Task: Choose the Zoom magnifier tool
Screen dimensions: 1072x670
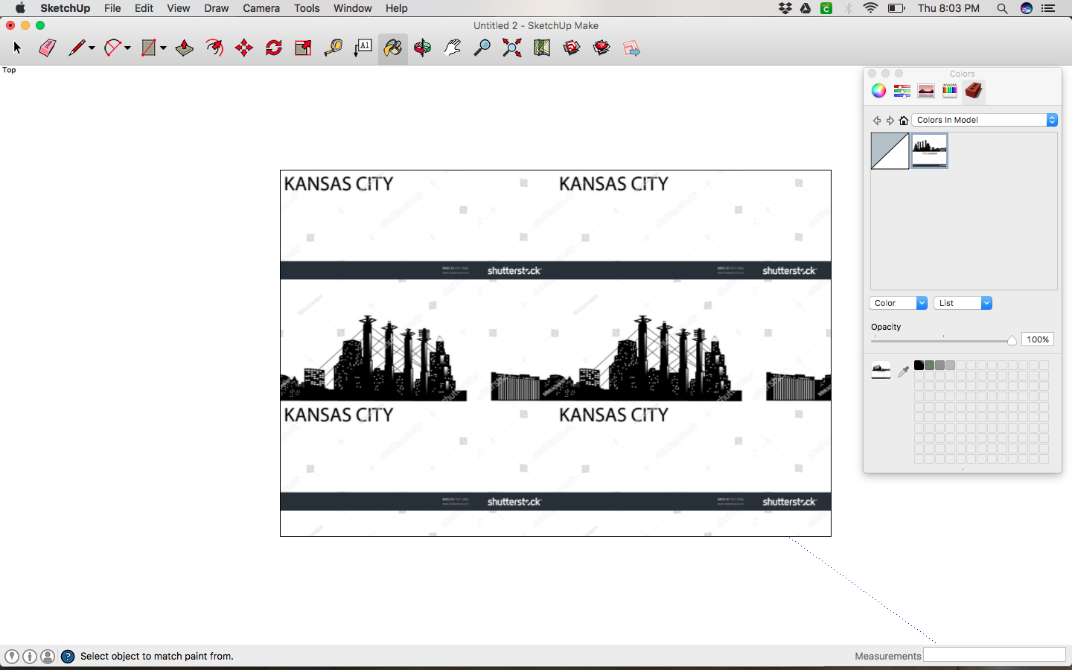Action: (482, 48)
